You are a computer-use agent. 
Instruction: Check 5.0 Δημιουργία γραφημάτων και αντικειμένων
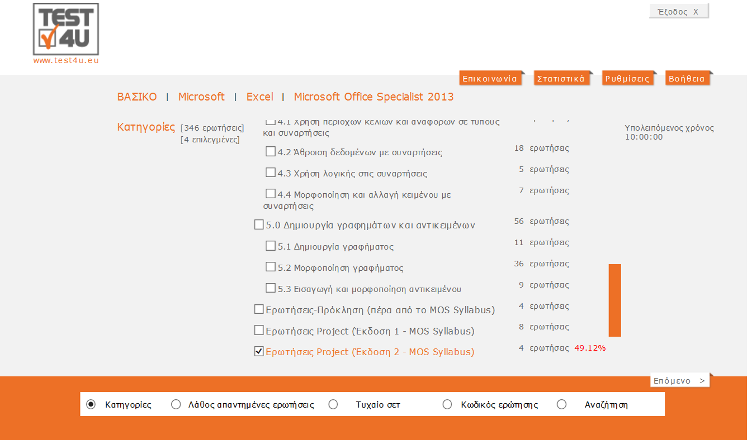tap(259, 224)
